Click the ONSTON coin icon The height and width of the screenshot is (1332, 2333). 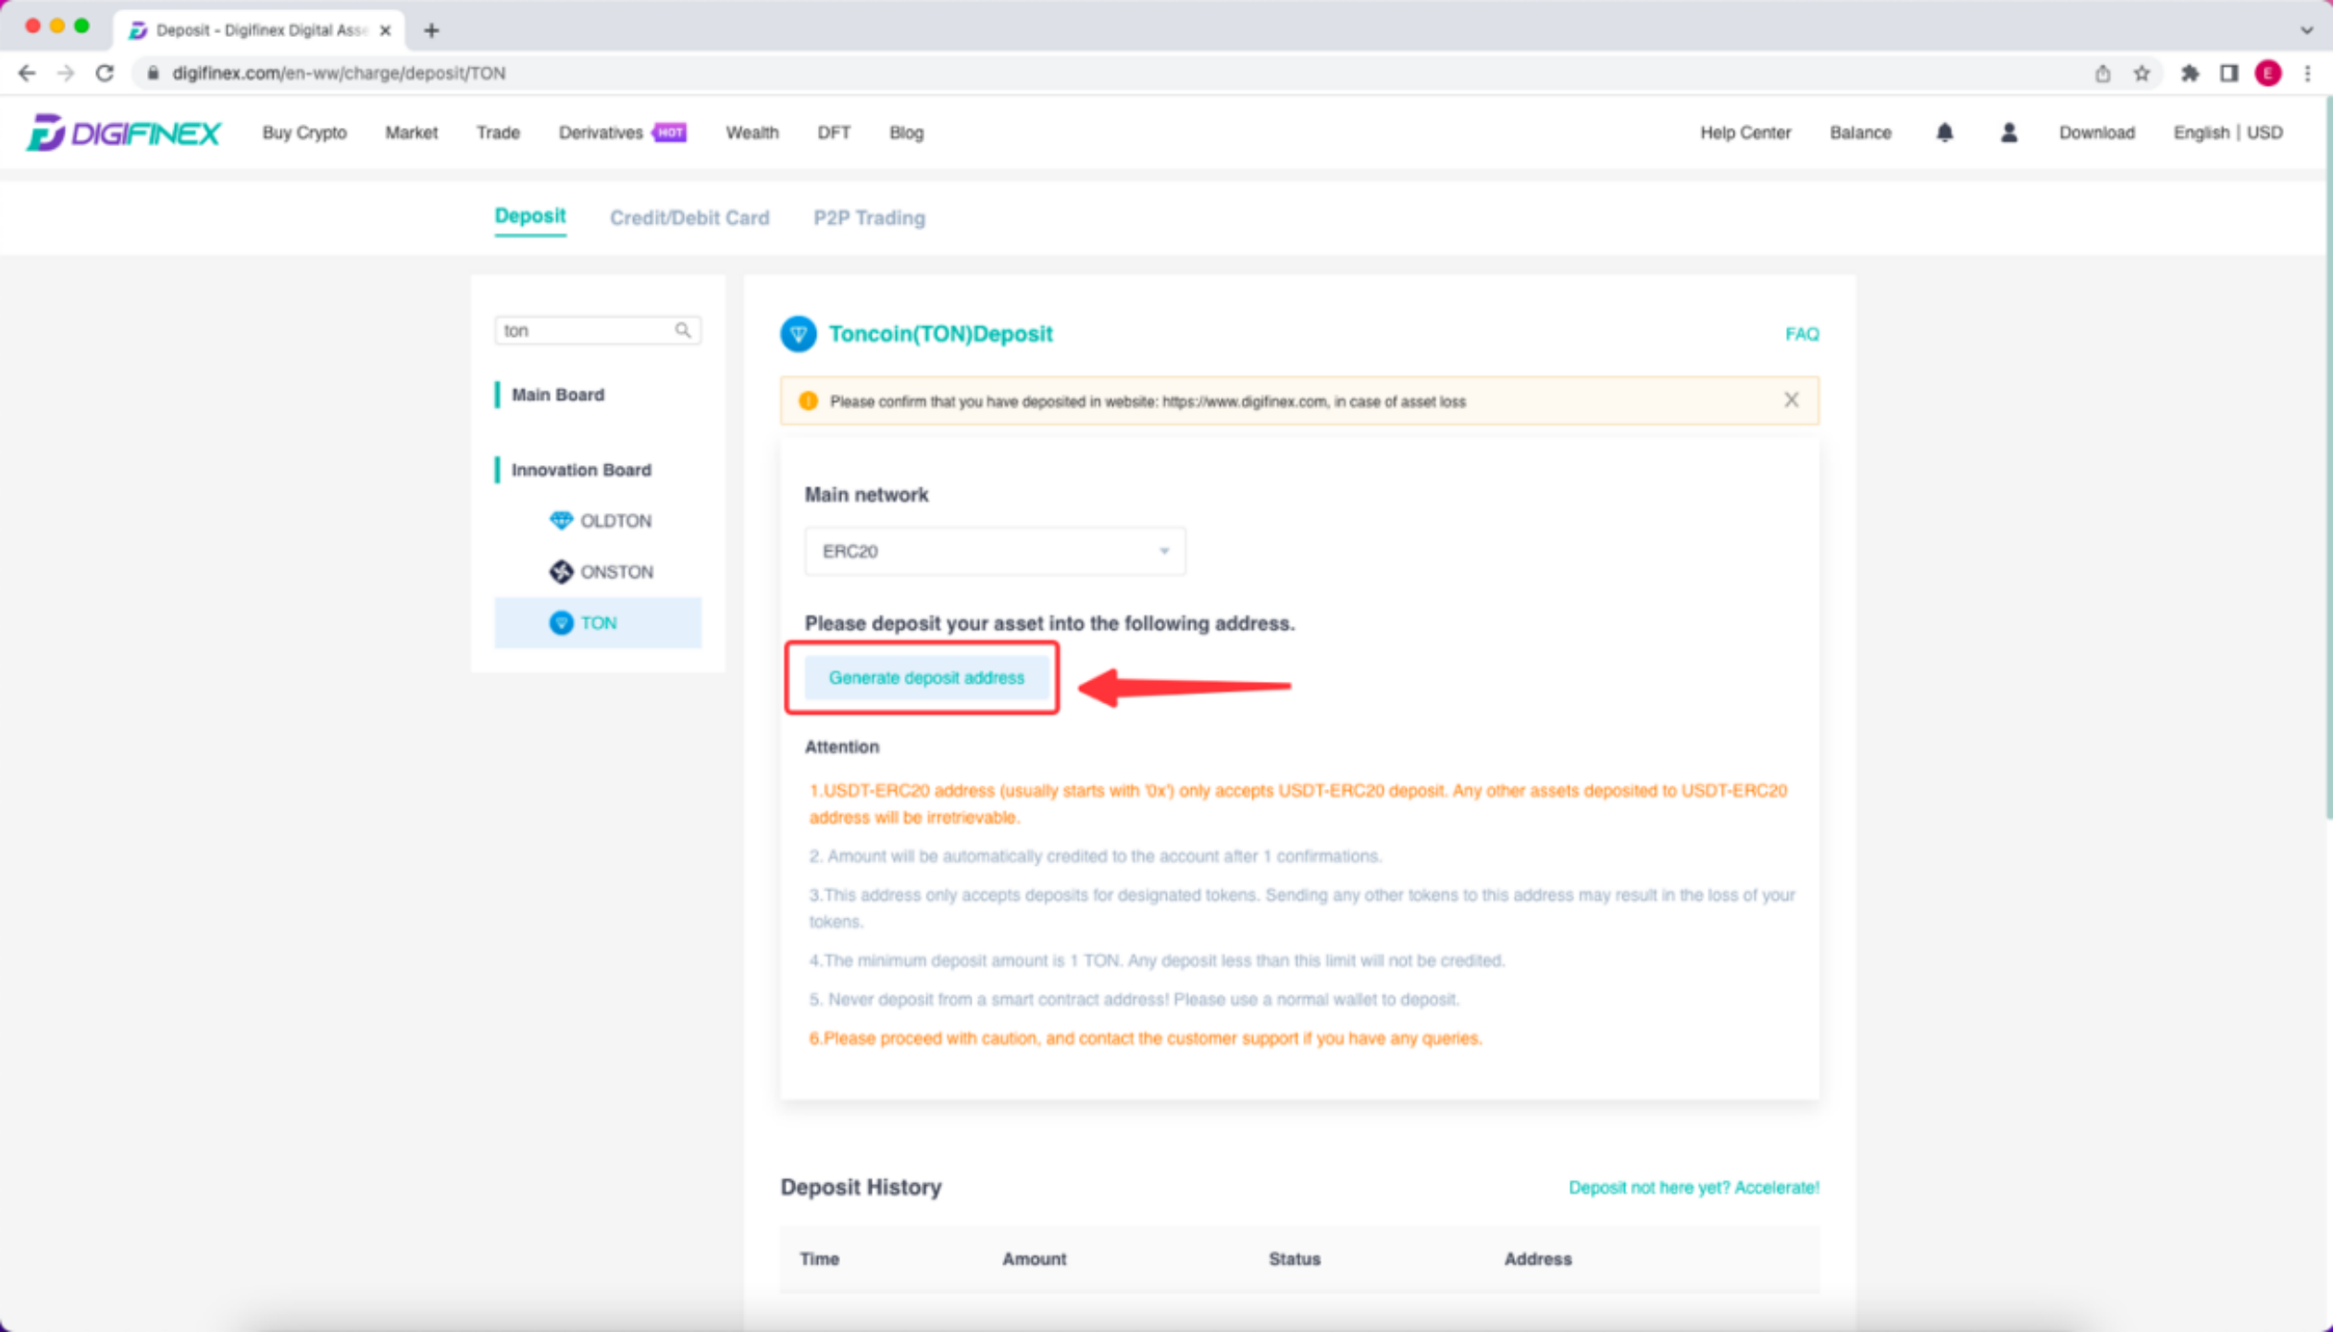click(x=561, y=572)
